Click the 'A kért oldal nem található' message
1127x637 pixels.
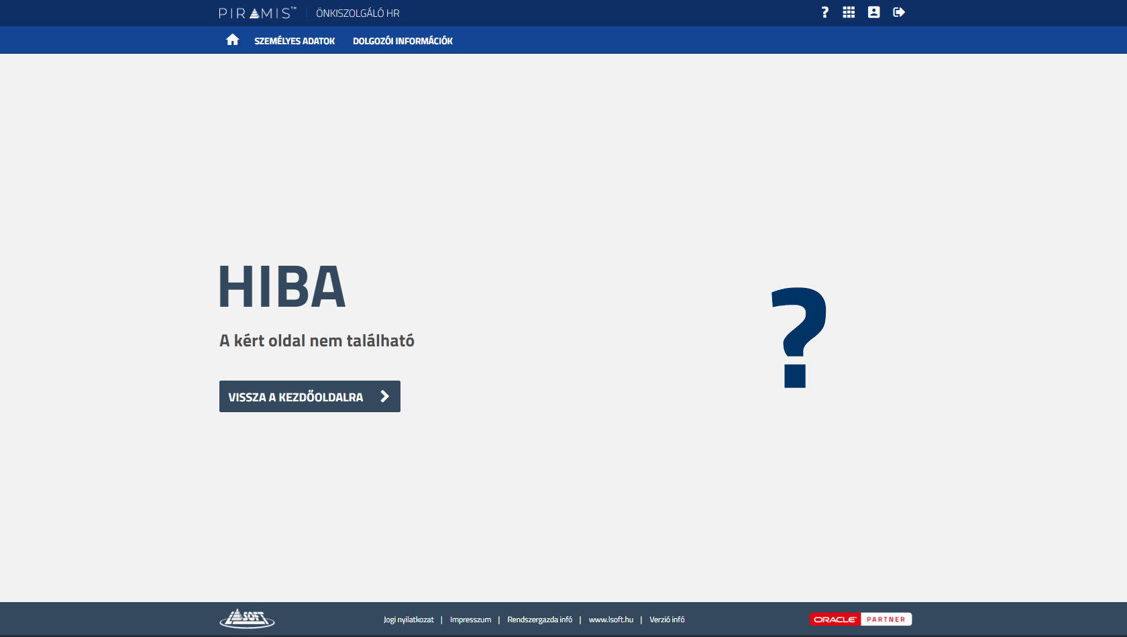317,341
